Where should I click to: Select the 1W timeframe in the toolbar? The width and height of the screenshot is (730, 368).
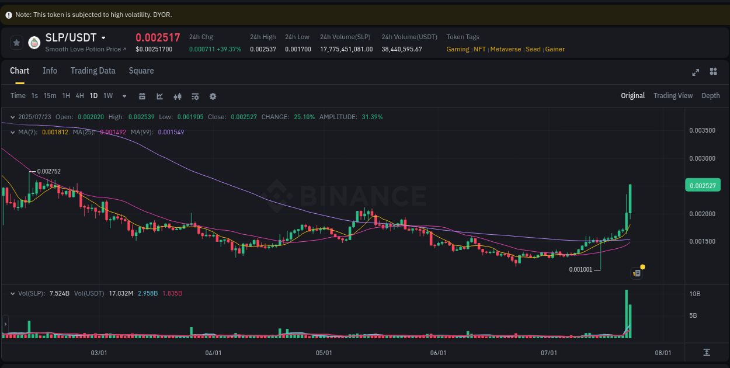(107, 96)
